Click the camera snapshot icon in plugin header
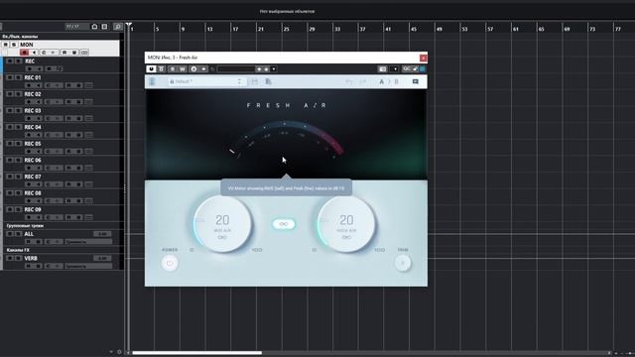The image size is (635, 357). pyautogui.click(x=383, y=69)
